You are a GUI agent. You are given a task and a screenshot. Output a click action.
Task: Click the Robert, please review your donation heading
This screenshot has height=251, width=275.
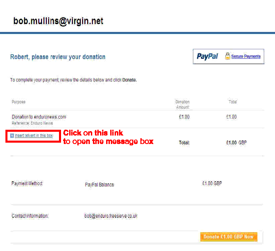click(58, 57)
